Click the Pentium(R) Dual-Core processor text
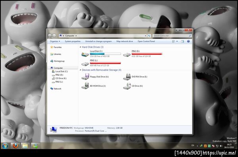The height and width of the screenshot is (157, 238). [x=96, y=131]
